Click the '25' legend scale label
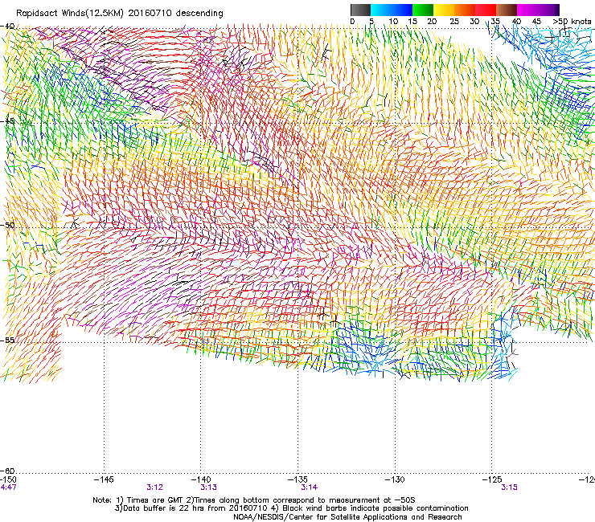 453,22
